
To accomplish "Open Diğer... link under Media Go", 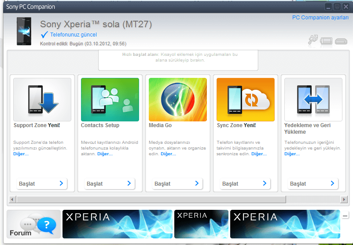I will click(x=168, y=154).
